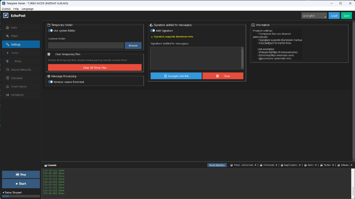This screenshot has height=199, width=355.
Task: Open the Ad Injector section
Action: pyautogui.click(x=21, y=95)
